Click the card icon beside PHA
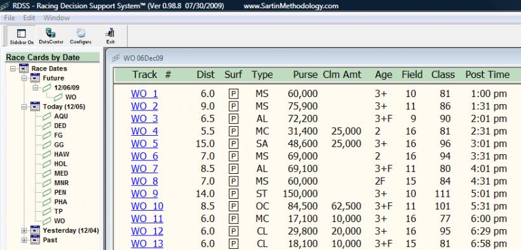 [x=46, y=202]
